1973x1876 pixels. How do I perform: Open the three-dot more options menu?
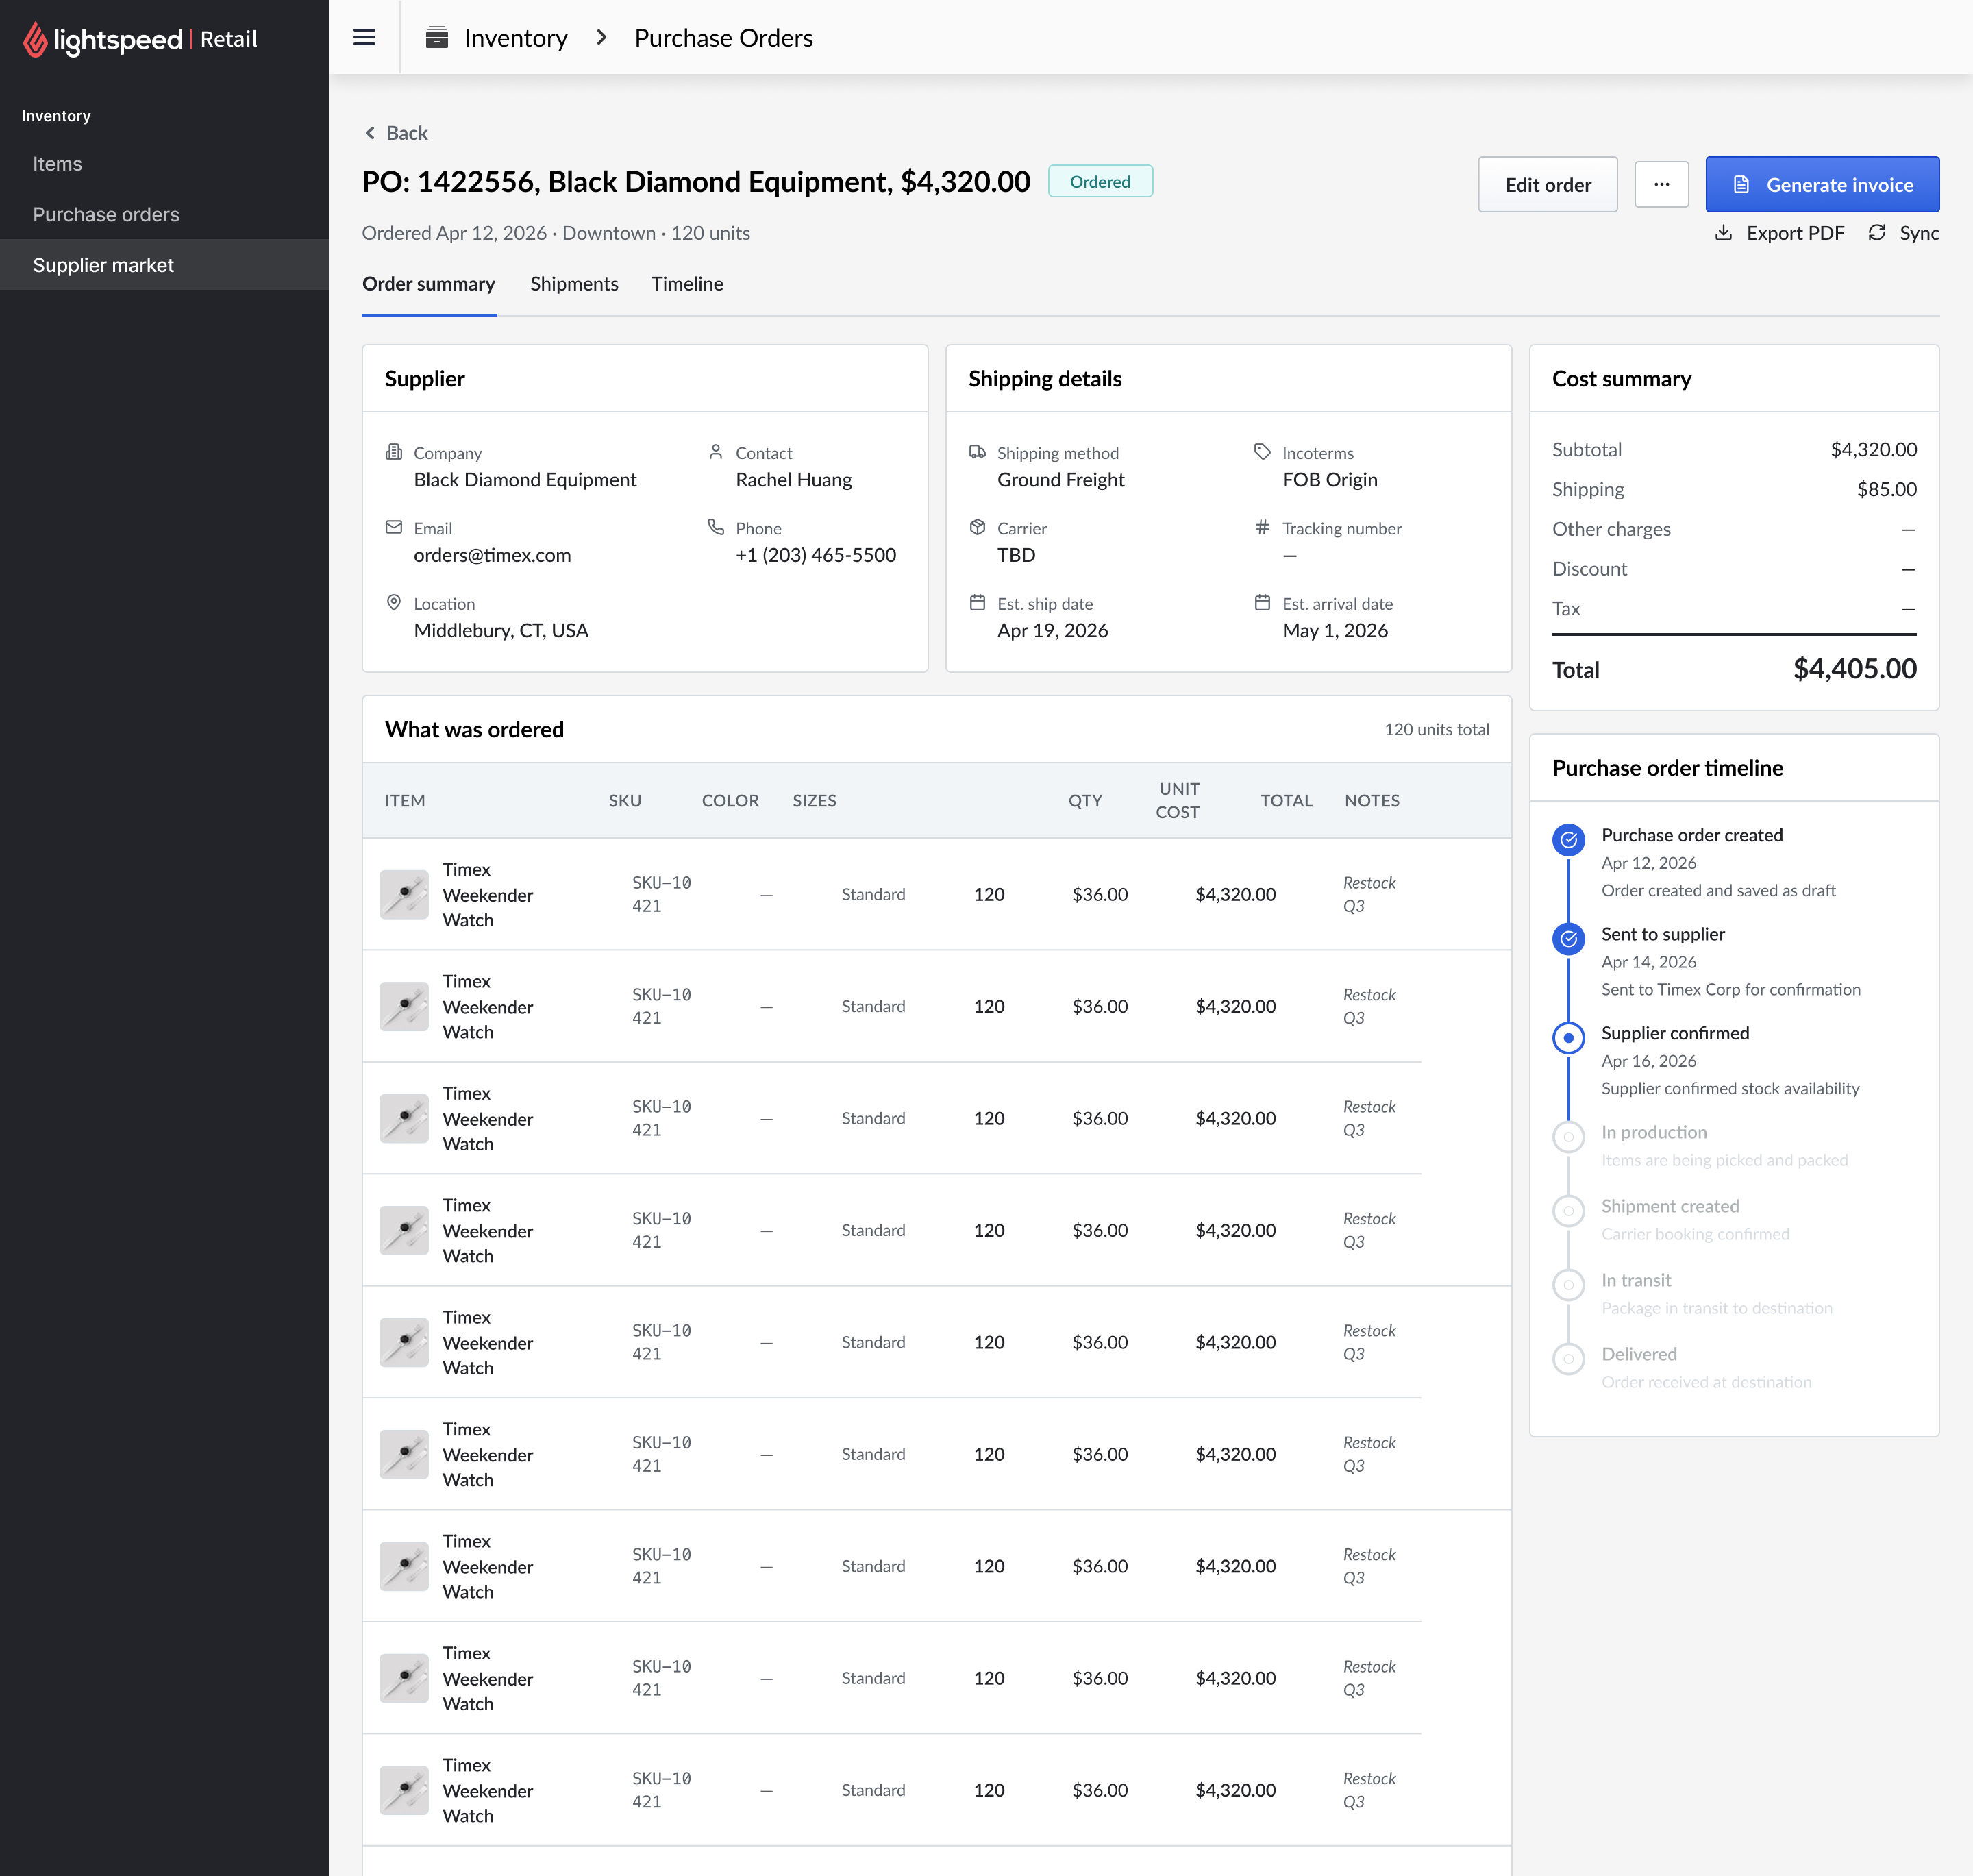pyautogui.click(x=1661, y=184)
